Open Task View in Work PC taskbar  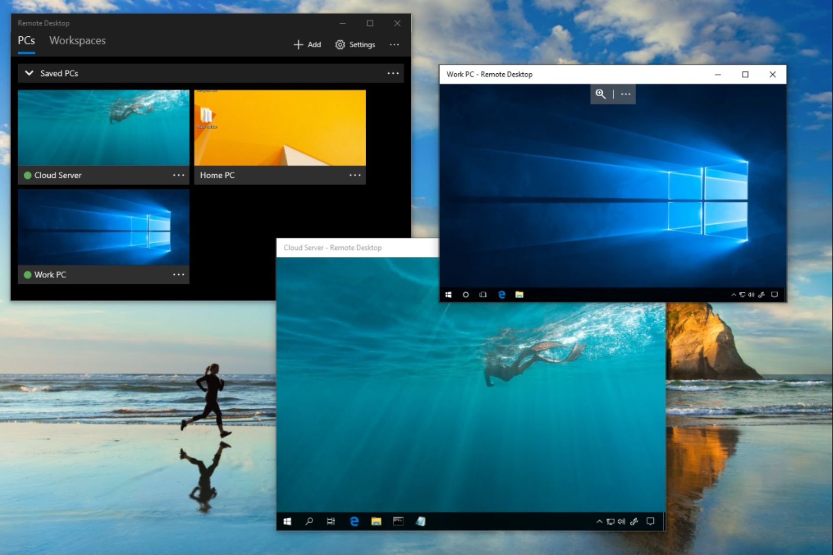click(x=483, y=295)
